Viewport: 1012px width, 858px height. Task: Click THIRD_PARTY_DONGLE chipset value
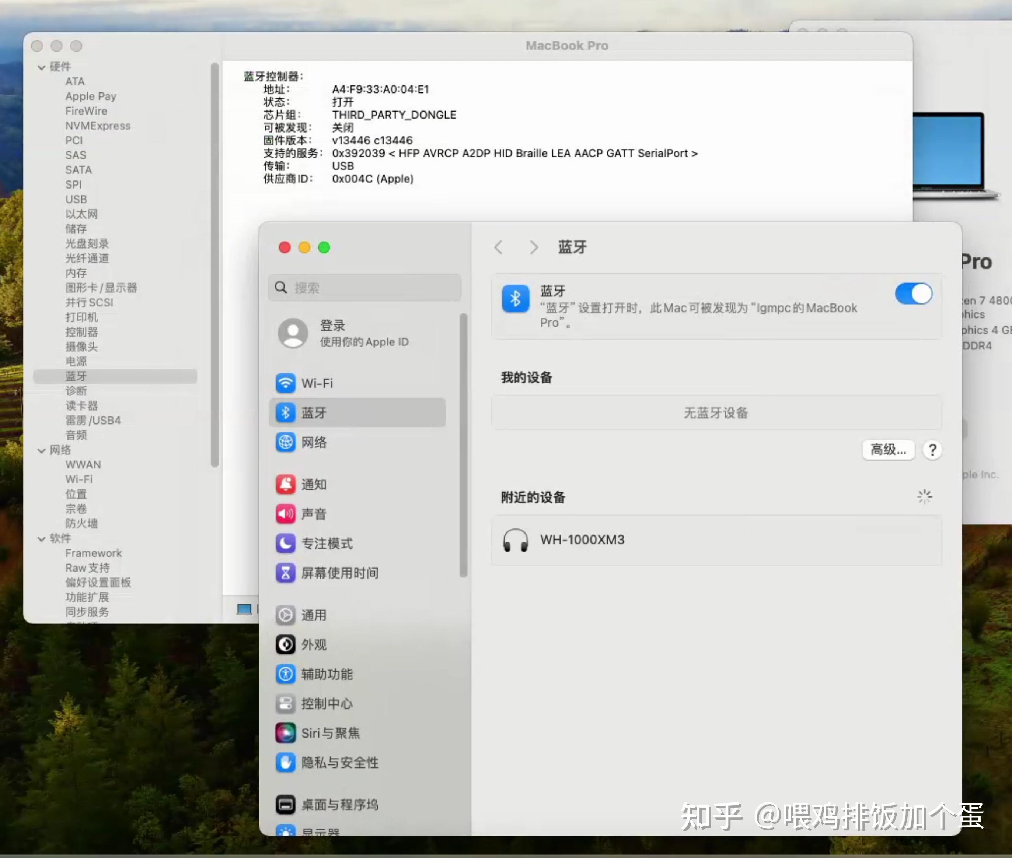click(394, 115)
